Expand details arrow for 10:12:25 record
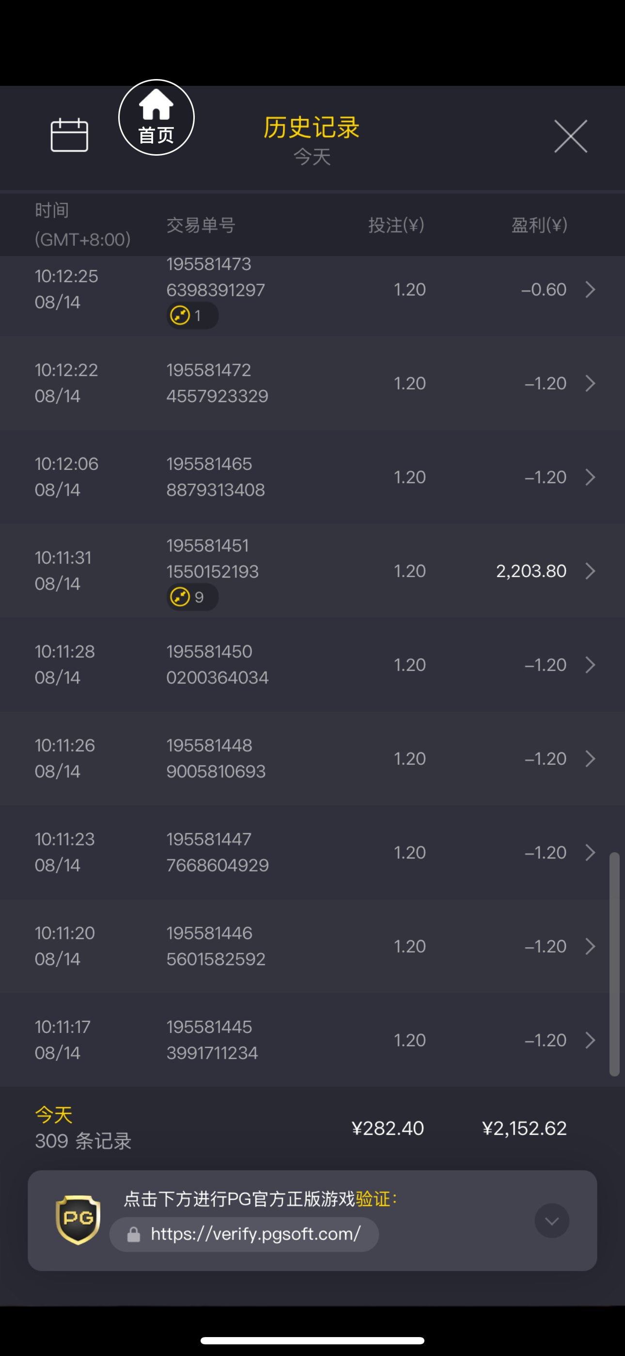This screenshot has height=1356, width=625. click(590, 290)
